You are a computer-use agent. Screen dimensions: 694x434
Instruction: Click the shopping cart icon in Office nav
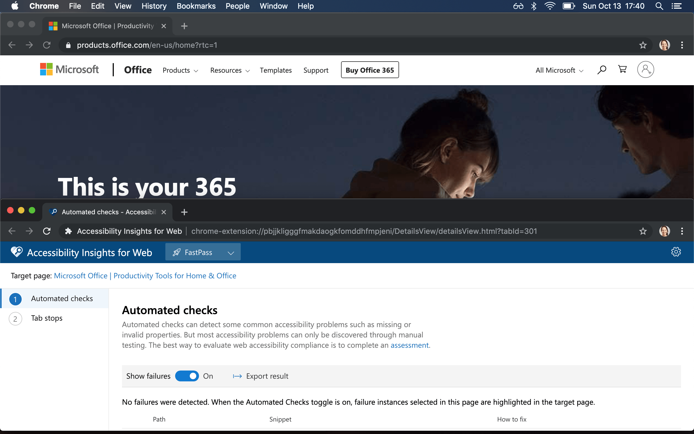coord(622,69)
